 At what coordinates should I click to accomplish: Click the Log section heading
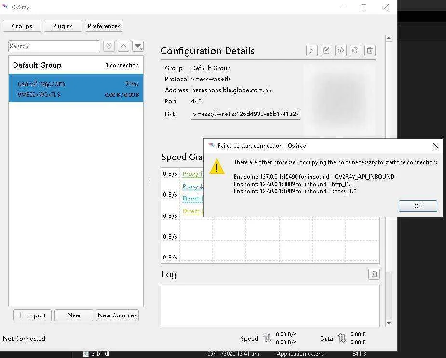click(169, 274)
